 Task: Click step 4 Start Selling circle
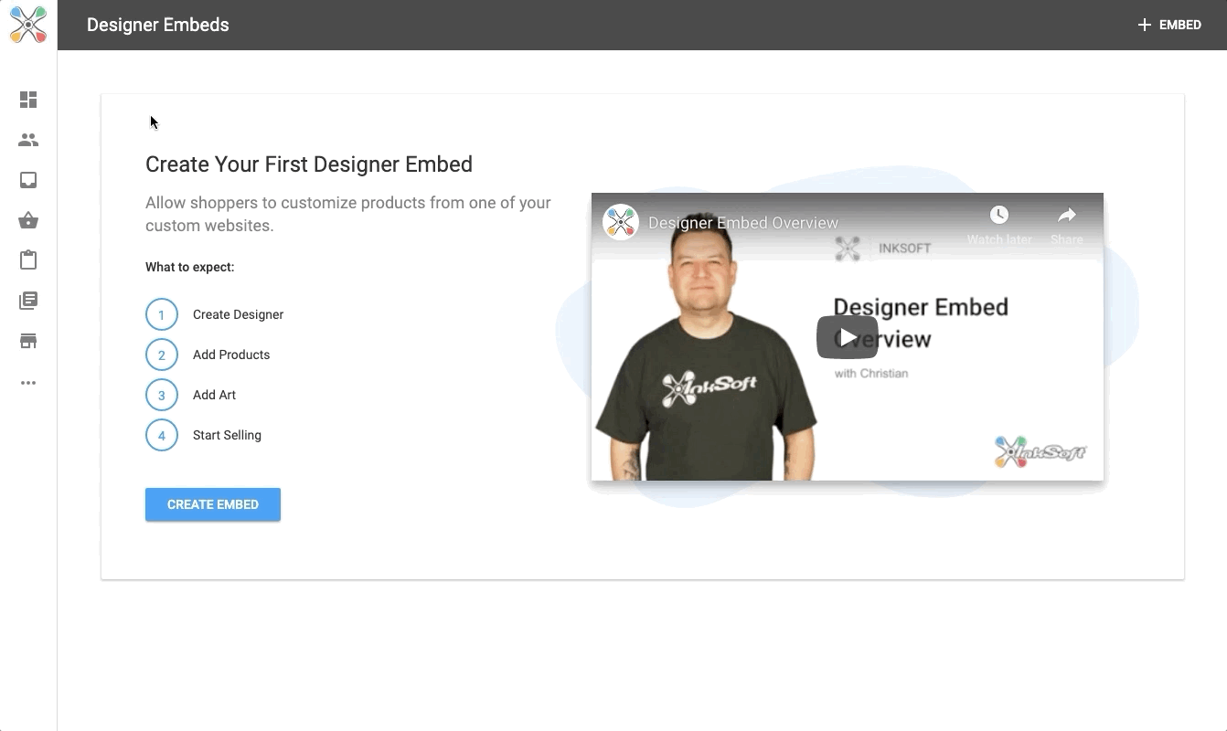162,435
